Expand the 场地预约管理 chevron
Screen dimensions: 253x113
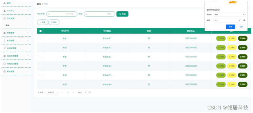pos(28,63)
